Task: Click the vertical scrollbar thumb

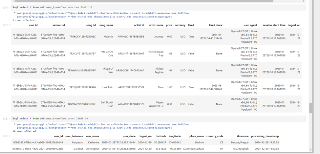Action: (310, 107)
